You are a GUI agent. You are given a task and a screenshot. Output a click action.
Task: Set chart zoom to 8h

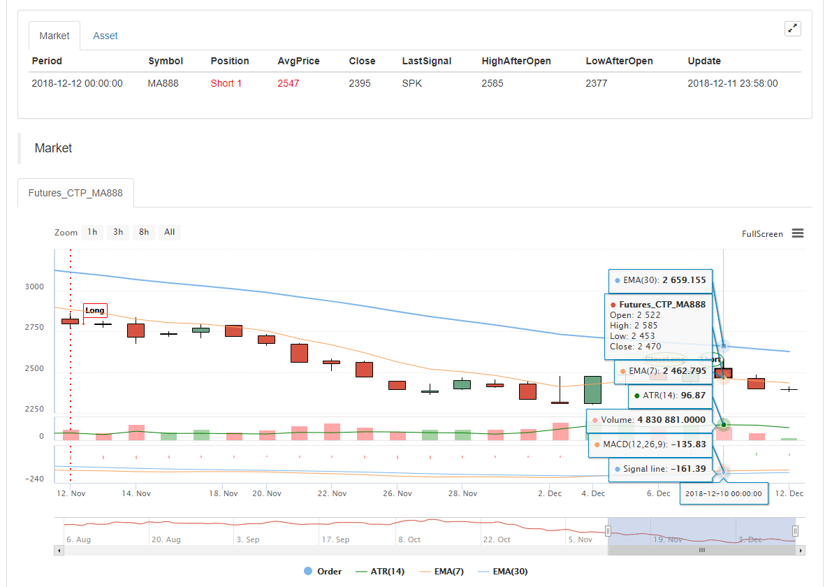click(144, 232)
